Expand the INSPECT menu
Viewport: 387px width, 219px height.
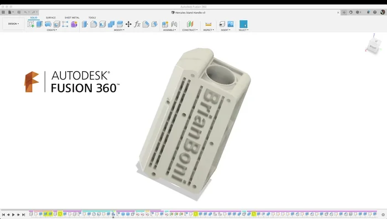click(208, 30)
